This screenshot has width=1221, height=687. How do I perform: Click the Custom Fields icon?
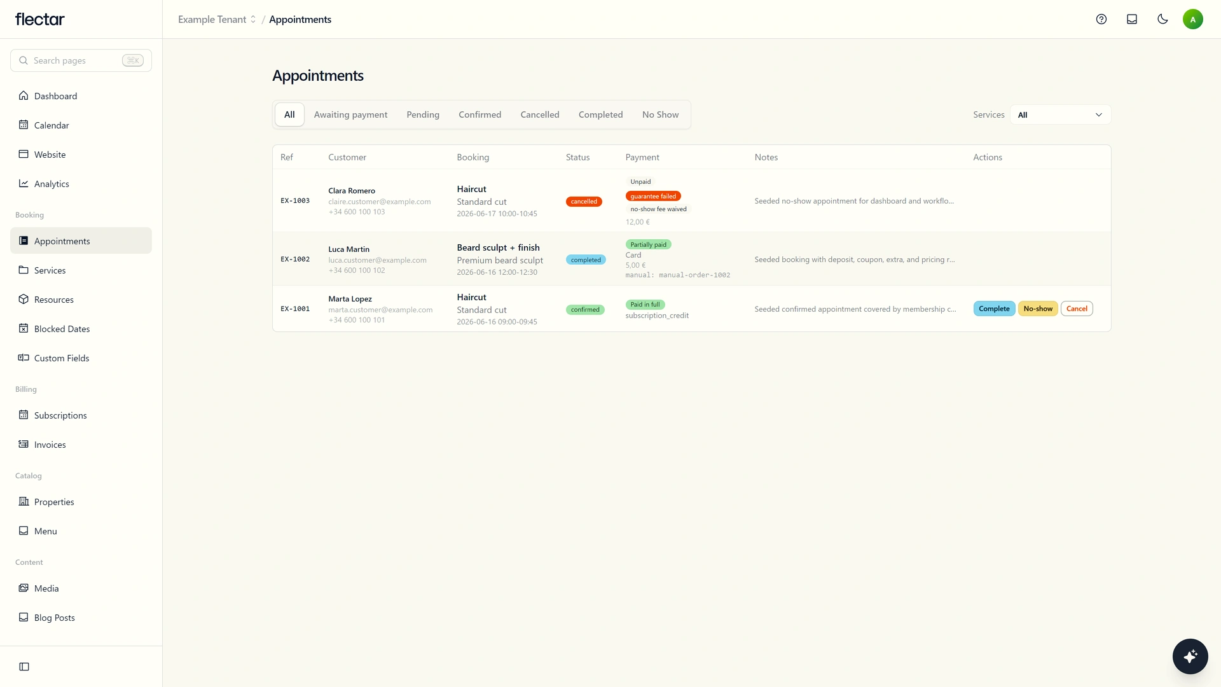pos(24,357)
